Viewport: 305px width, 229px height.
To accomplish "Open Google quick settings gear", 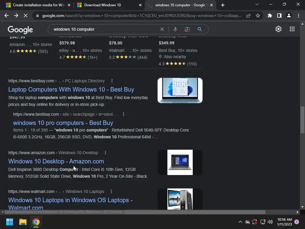I will click(x=278, y=29).
